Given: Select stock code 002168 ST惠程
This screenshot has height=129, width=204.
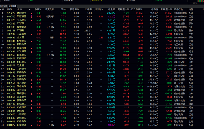Looking at the screenshot, I should click(x=11, y=30).
